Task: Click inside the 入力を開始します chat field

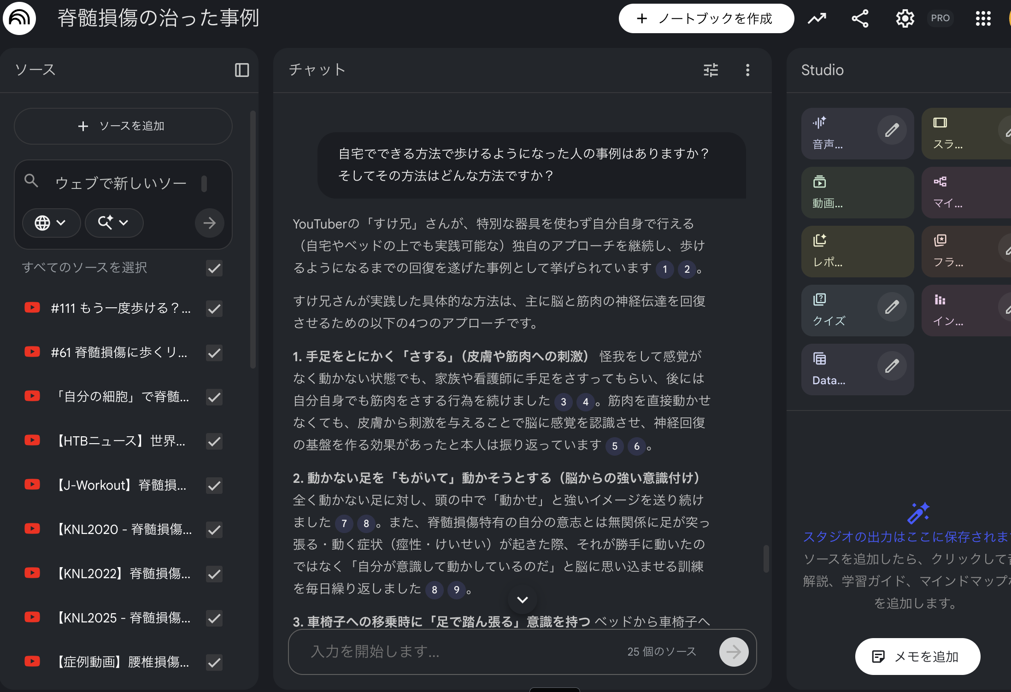Action: click(x=461, y=652)
